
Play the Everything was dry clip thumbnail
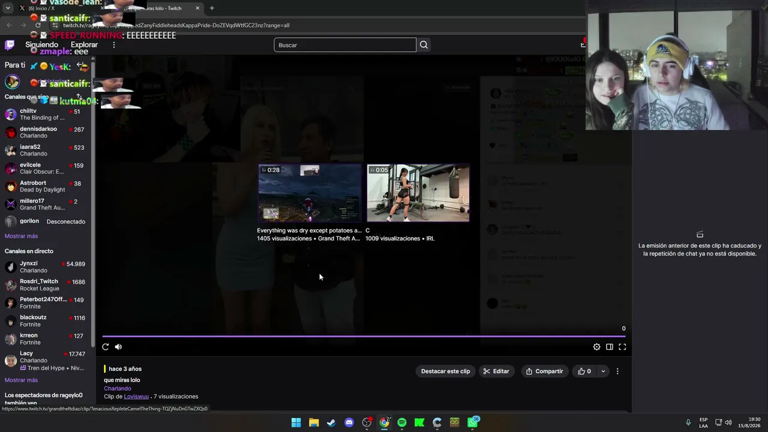coord(310,193)
